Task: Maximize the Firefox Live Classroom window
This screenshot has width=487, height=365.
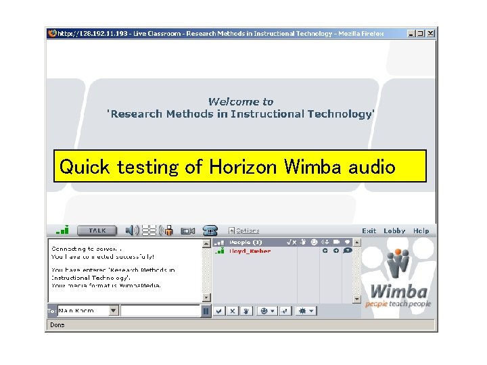Action: [x=420, y=33]
